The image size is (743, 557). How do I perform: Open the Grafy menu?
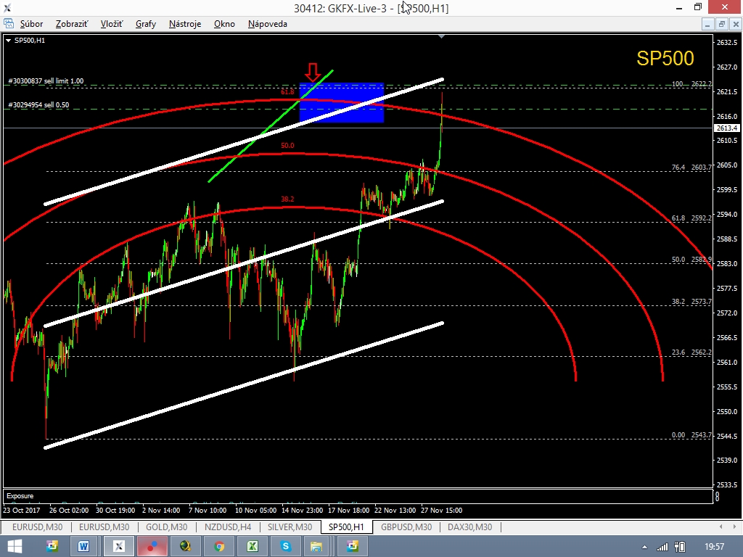146,24
